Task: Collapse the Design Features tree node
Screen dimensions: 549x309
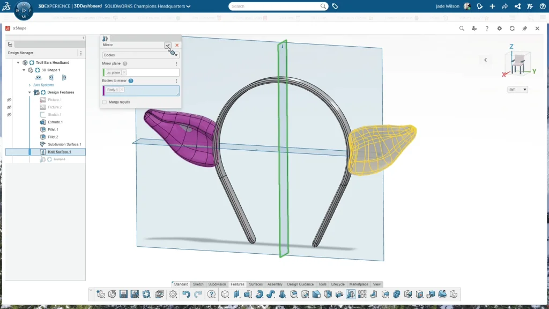Action: [x=29, y=92]
